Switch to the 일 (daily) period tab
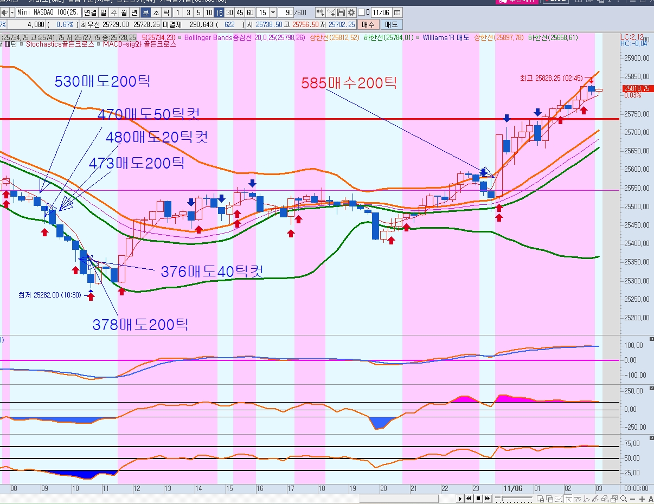The height and width of the screenshot is (504, 654). point(103,12)
